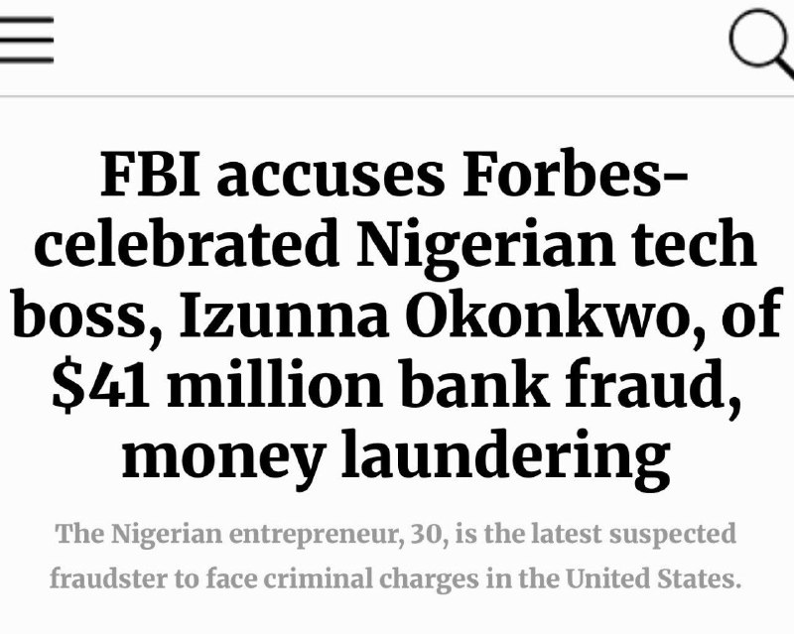
Task: Click the gray article subtitle
Action: [x=397, y=556]
